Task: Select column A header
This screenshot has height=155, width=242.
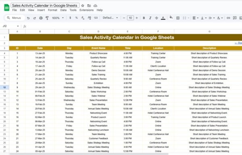Action: (x=17, y=31)
